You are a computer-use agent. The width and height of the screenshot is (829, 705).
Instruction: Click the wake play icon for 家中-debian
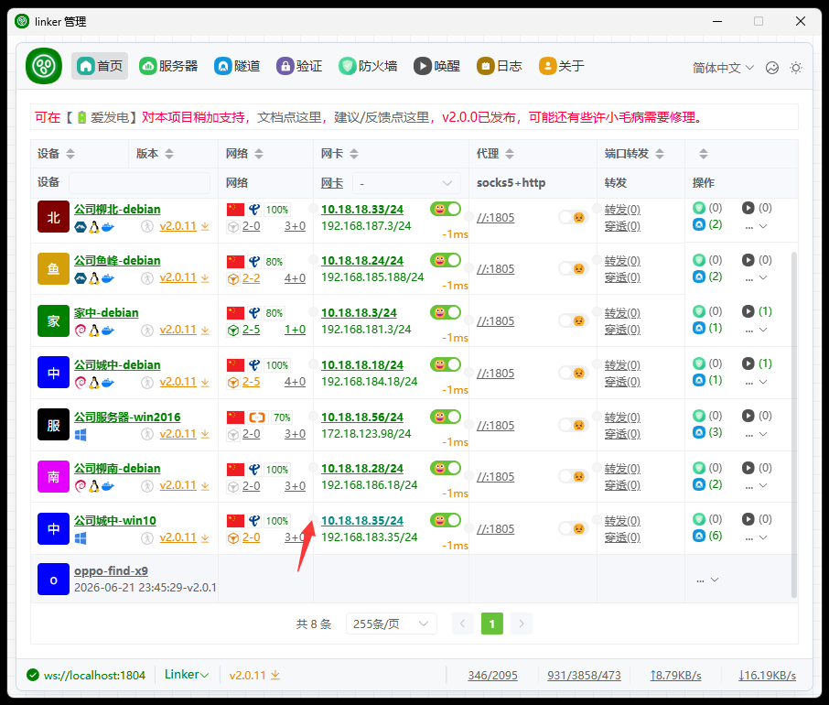point(748,311)
